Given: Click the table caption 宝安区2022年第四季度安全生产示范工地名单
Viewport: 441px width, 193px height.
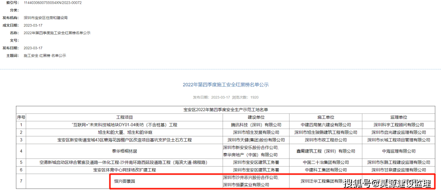Looking at the screenshot, I should click(225, 110).
